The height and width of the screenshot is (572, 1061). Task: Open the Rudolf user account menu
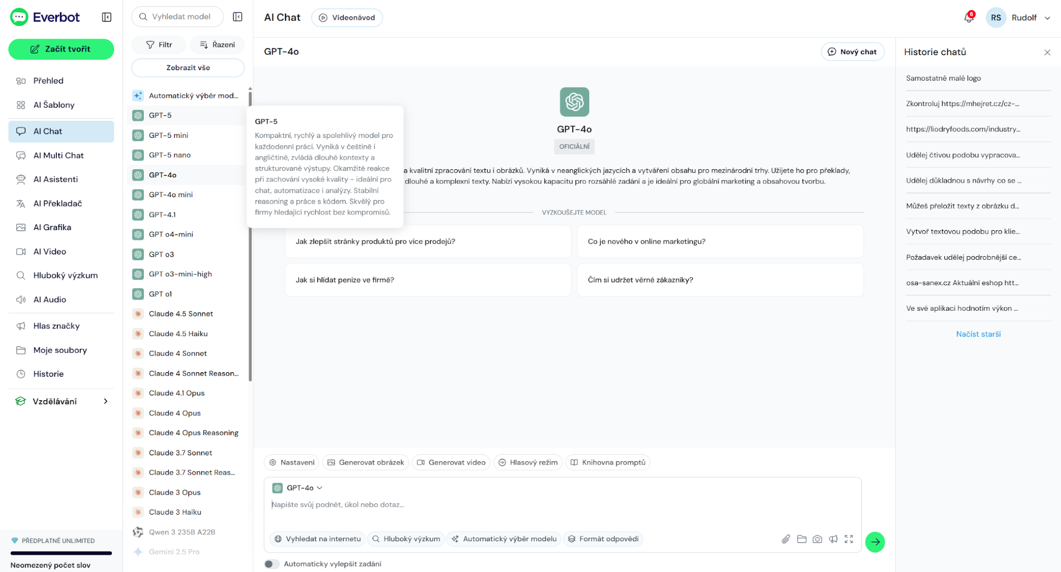tap(1019, 17)
